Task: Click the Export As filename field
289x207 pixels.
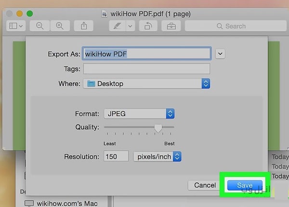Action: click(146, 54)
